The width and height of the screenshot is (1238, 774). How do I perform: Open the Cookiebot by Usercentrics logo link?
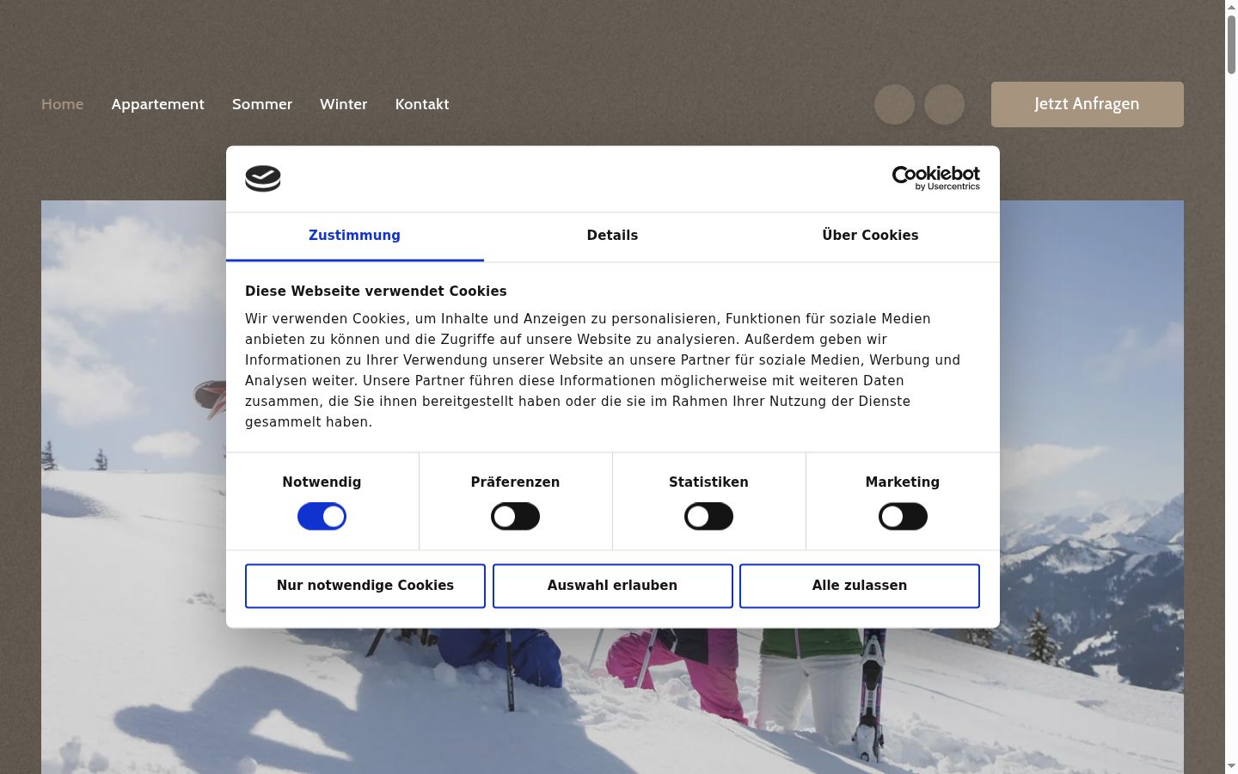click(935, 178)
